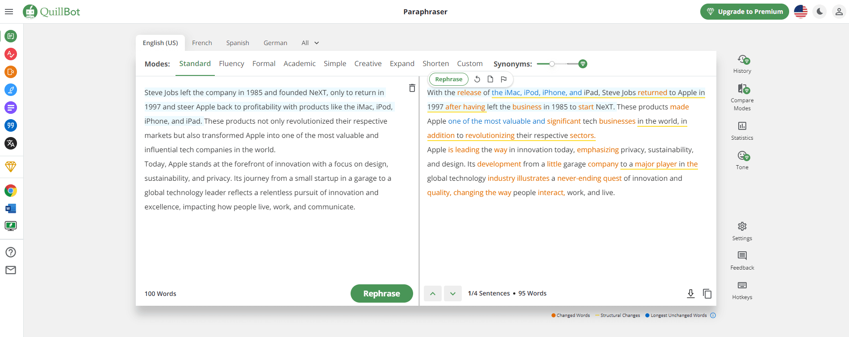Open the Feedback panel

742,260
